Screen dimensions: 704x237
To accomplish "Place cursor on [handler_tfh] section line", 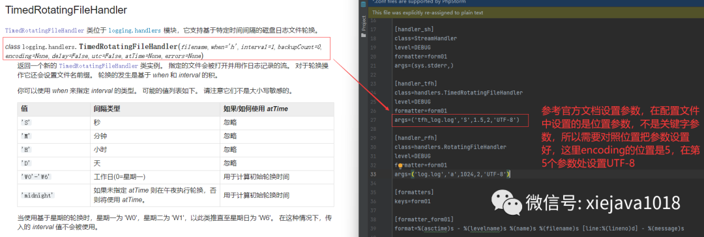I will coord(416,83).
